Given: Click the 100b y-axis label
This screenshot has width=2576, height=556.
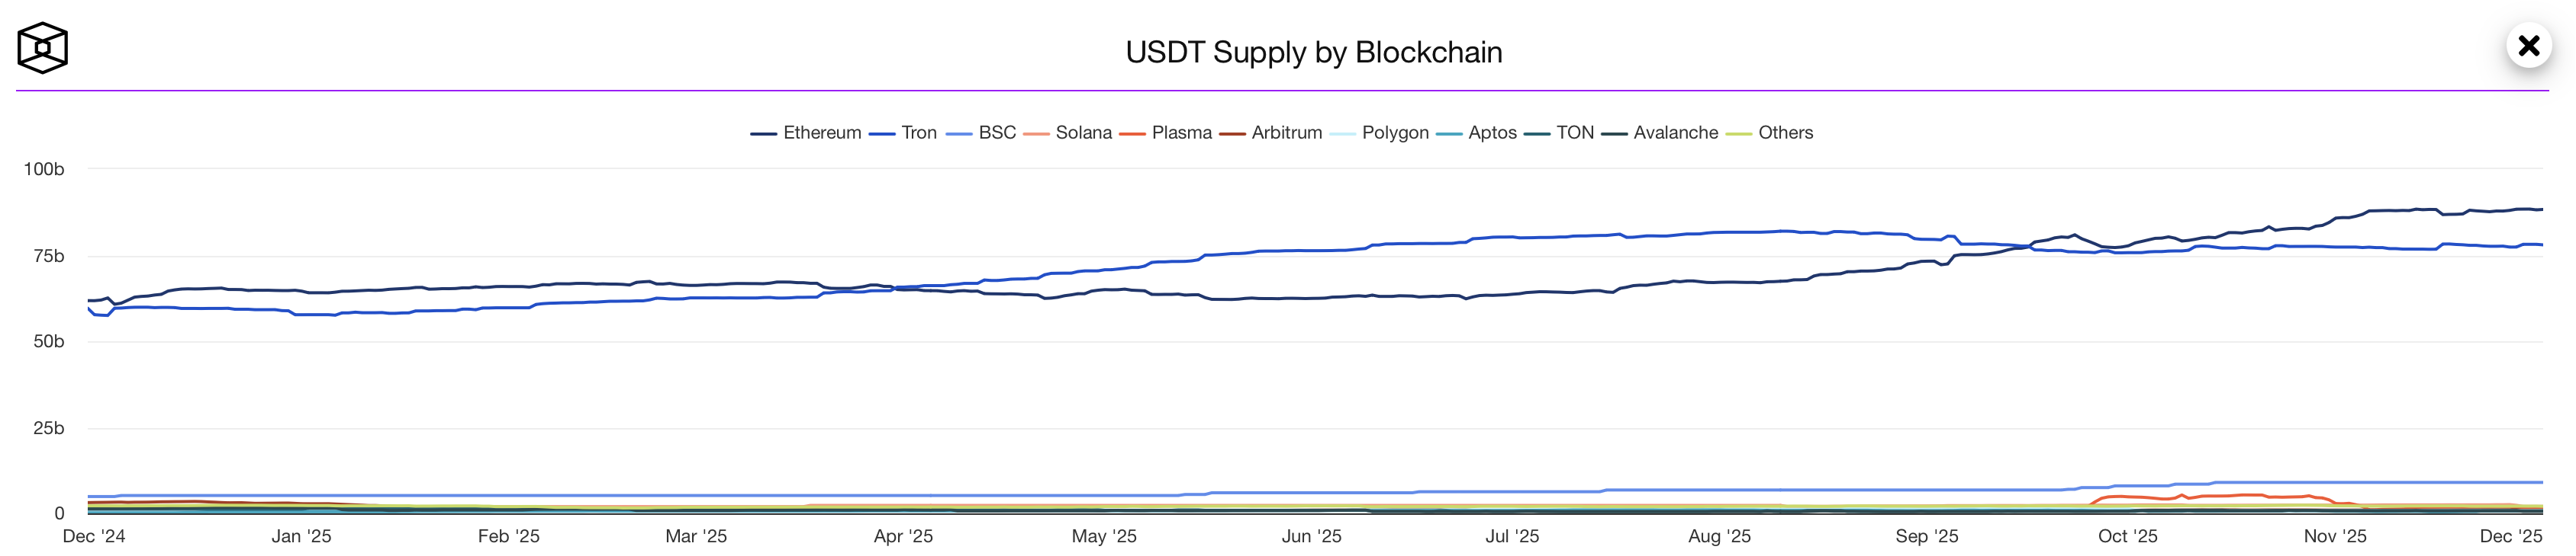Looking at the screenshot, I should [44, 168].
